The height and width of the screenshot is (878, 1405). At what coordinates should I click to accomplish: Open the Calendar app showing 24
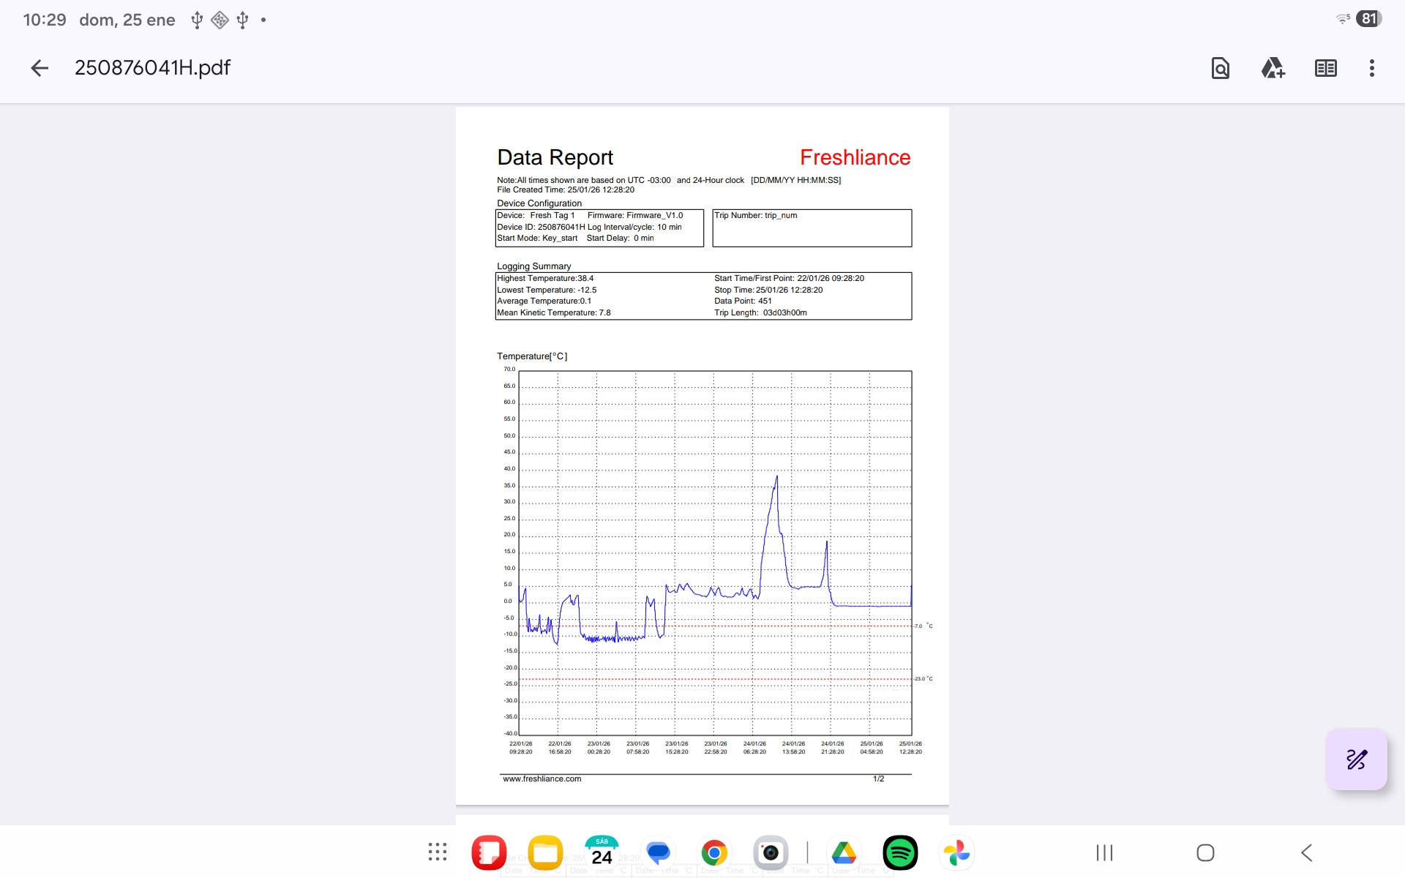click(602, 852)
